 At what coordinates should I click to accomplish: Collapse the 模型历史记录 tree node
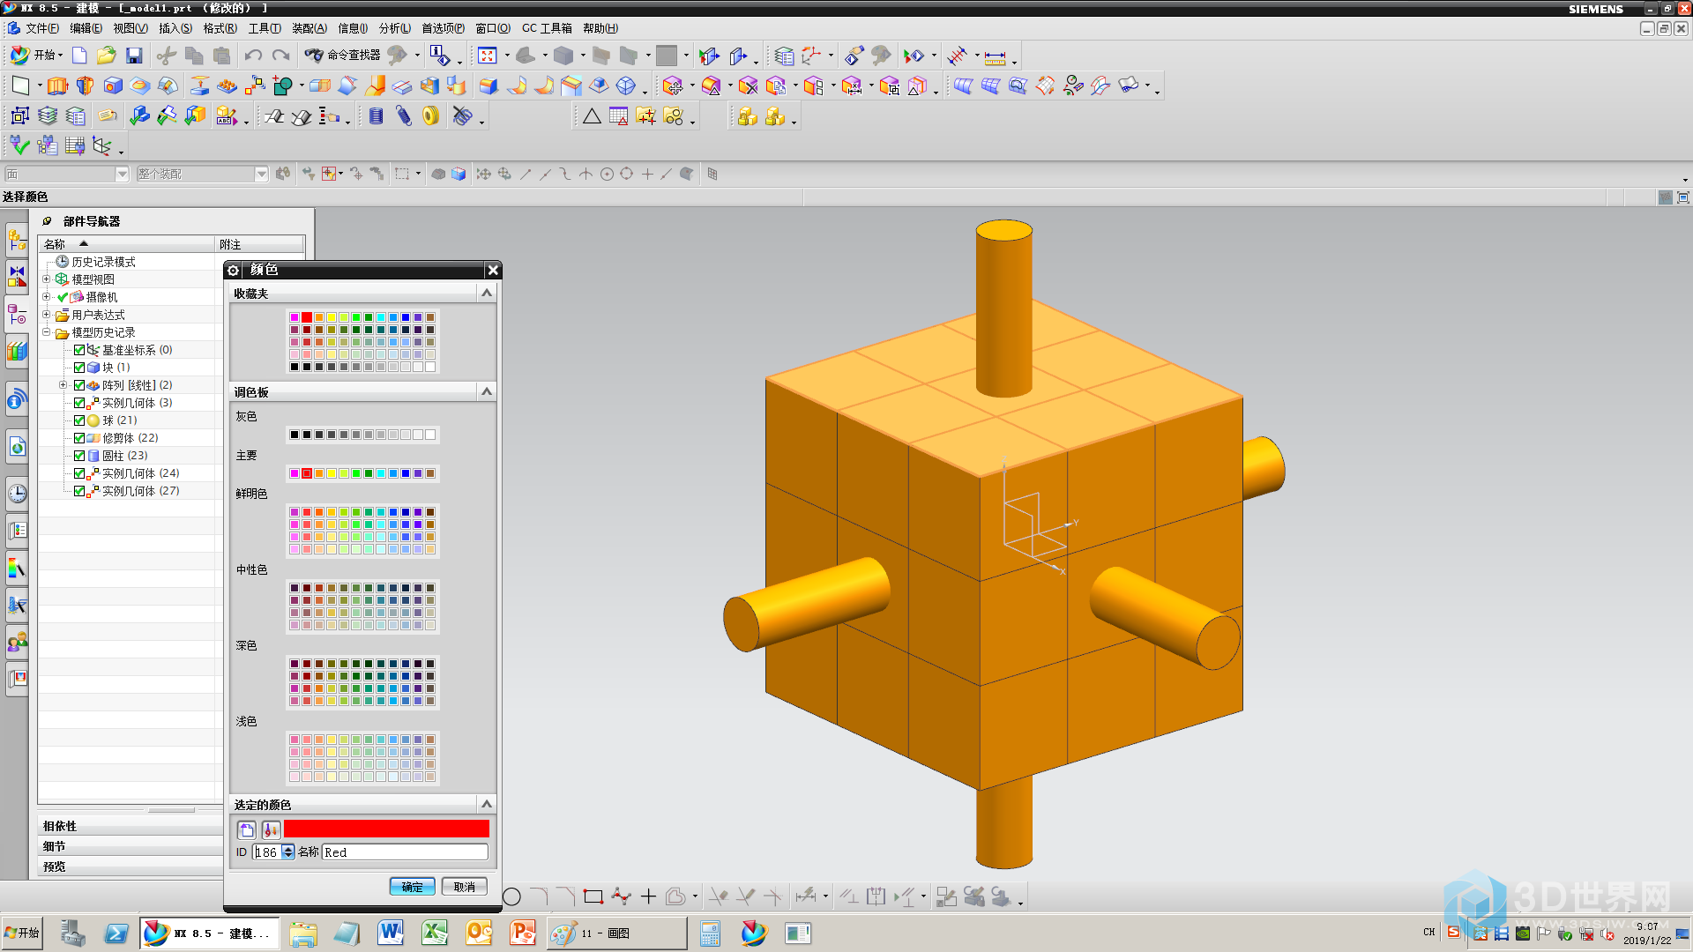pos(47,332)
